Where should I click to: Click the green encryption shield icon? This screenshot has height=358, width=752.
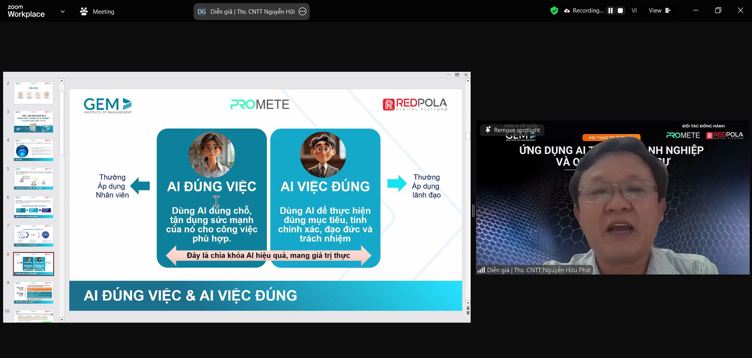[x=554, y=11]
